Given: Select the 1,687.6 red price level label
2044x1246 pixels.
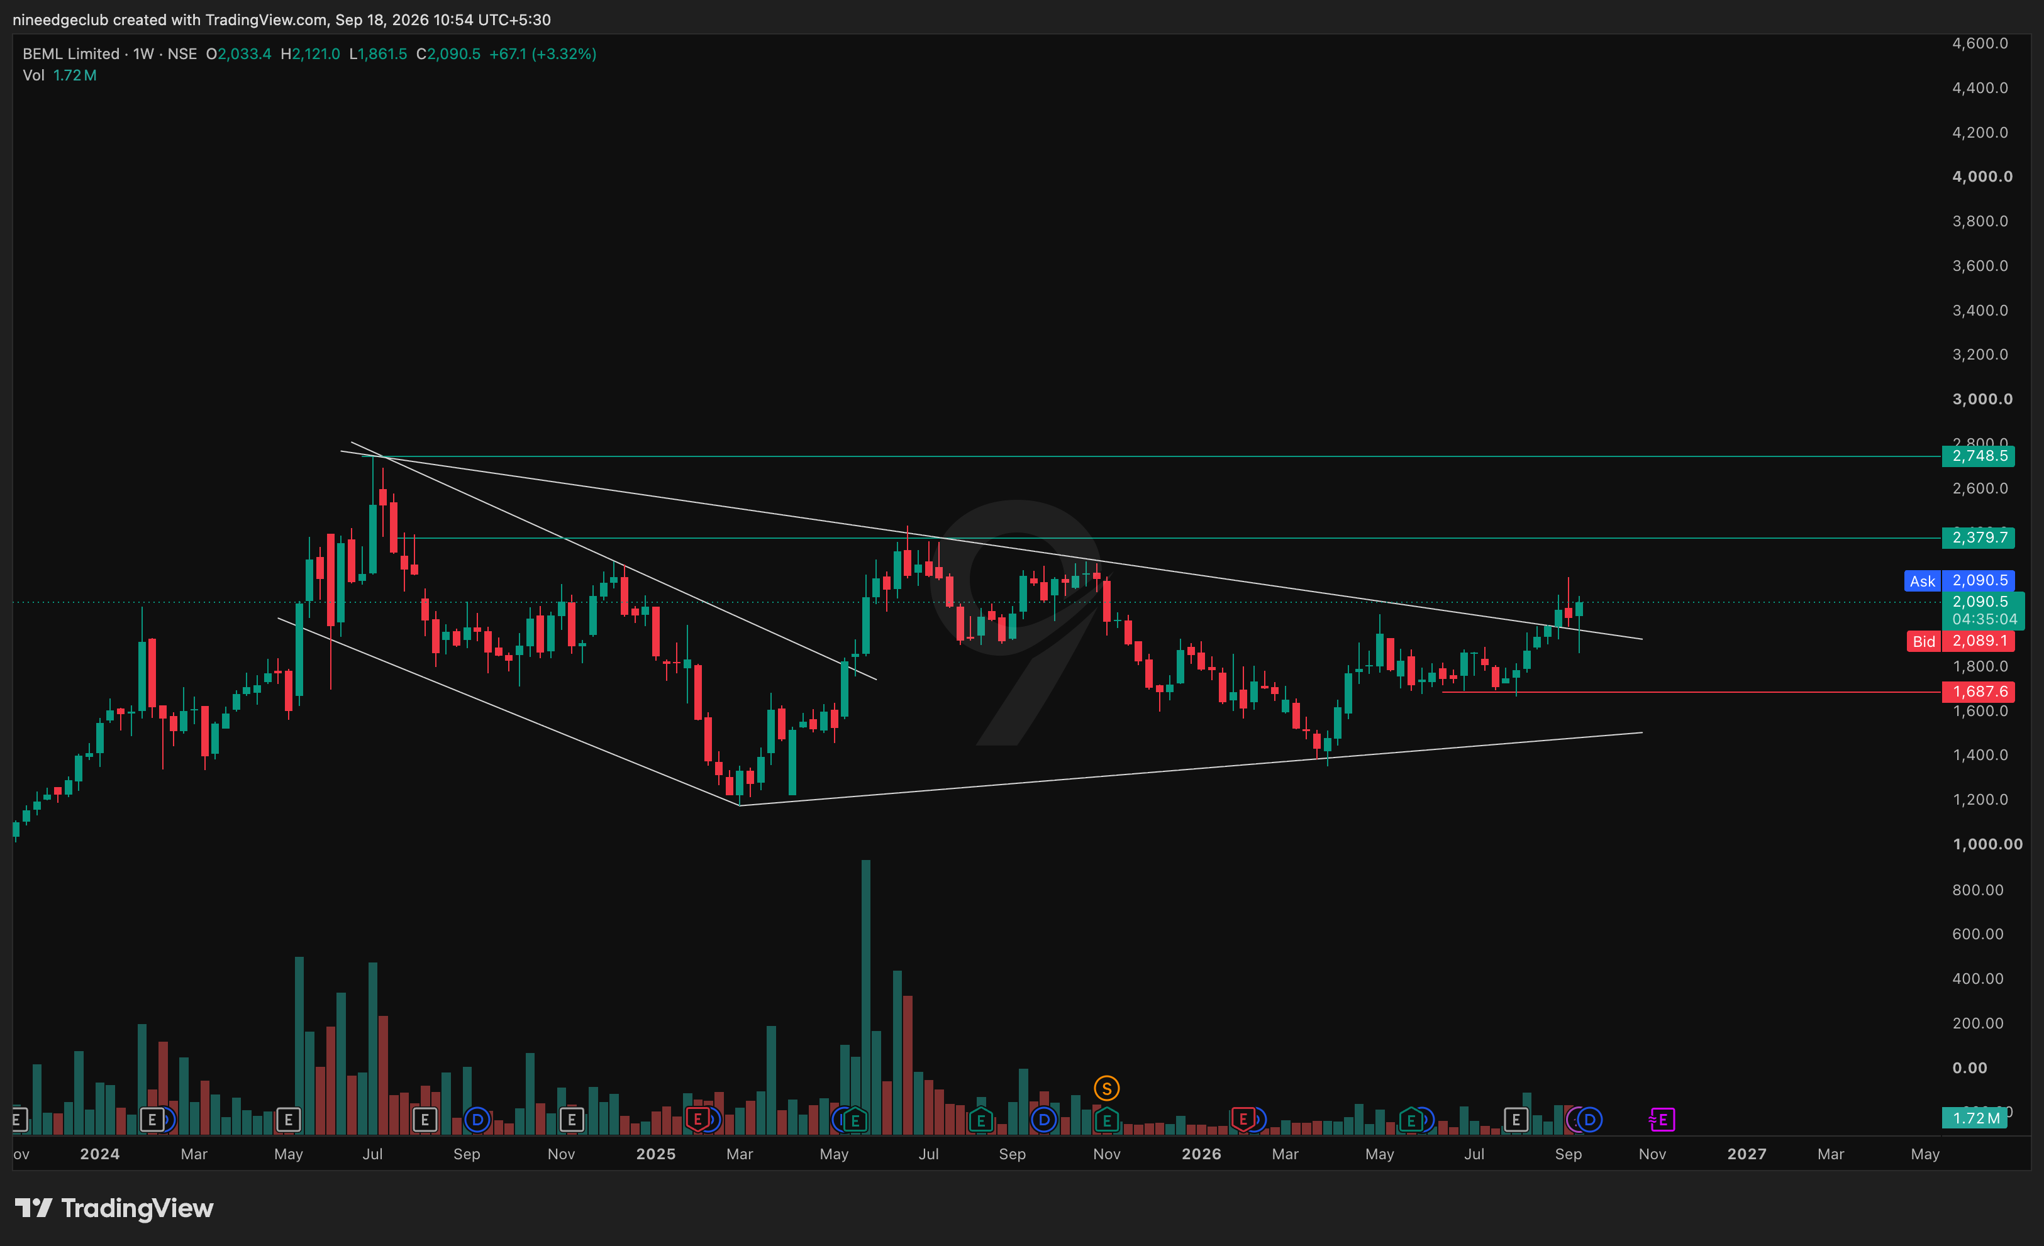Looking at the screenshot, I should coord(1979,692).
